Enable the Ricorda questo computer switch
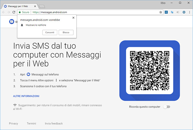193x130 pixels. (x=167, y=107)
